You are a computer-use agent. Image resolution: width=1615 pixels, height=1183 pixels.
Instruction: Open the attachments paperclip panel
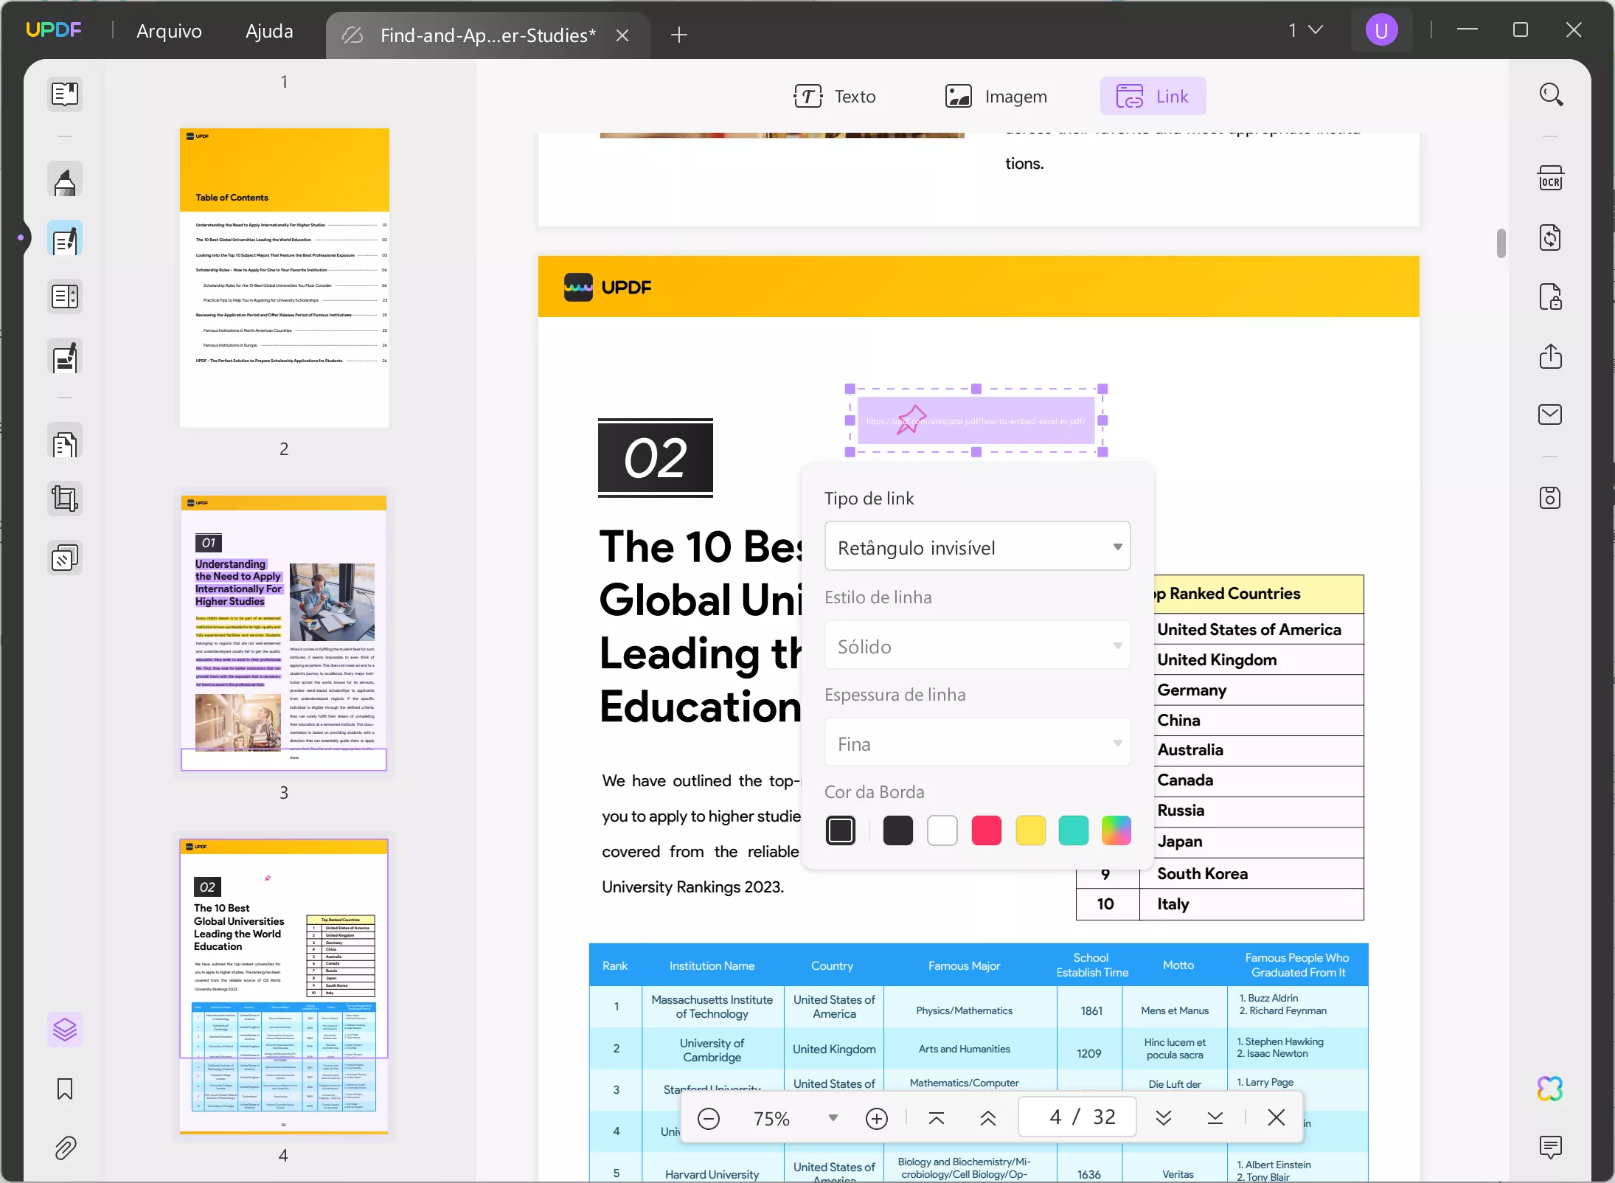(x=65, y=1148)
